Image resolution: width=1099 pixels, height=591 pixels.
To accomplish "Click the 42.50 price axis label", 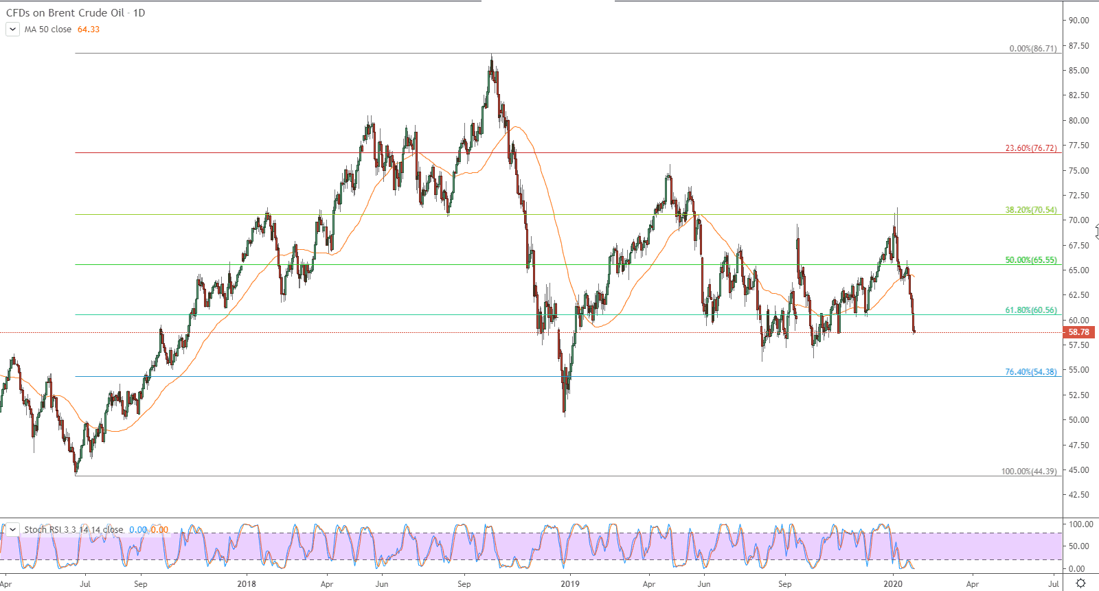I will (x=1078, y=495).
